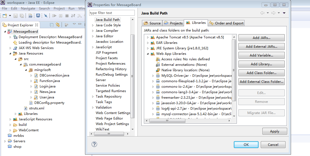Switch to the Source tab

[152, 23]
